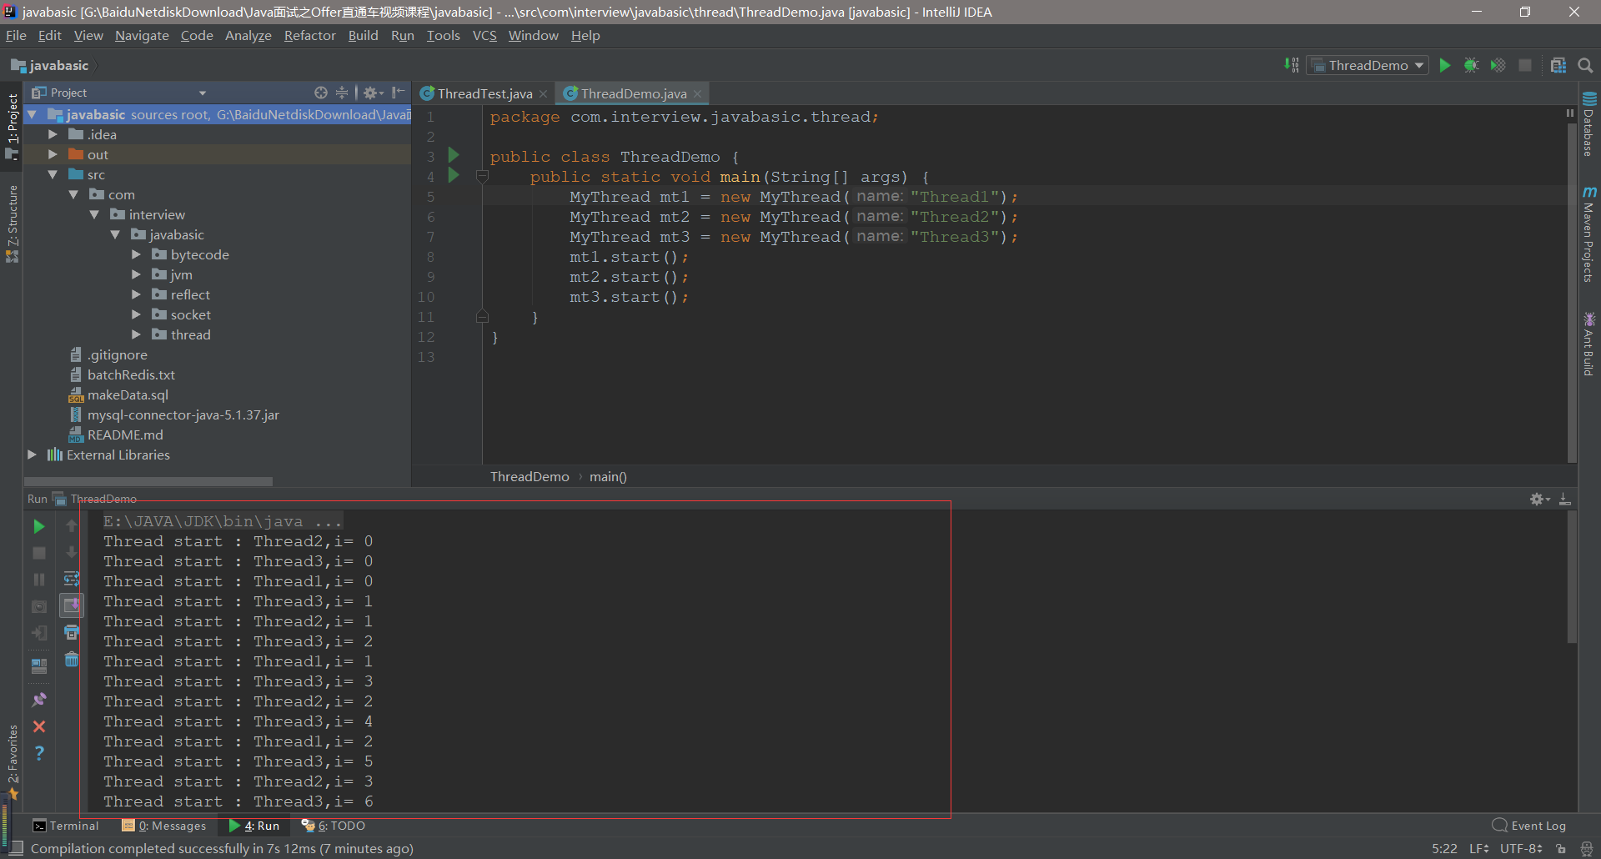Expand the thread package folder
The image size is (1601, 859).
137,334
